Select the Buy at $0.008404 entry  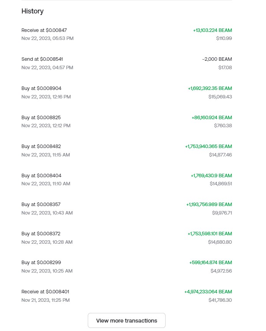point(41,176)
